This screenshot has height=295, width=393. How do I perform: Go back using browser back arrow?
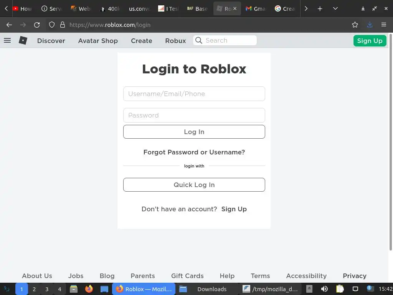[9, 25]
